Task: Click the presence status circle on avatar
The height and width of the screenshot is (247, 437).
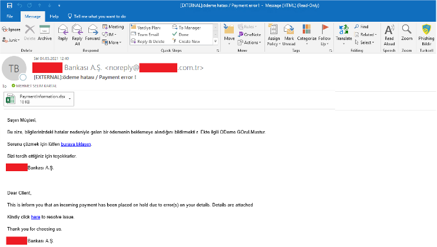Action: coord(23,77)
